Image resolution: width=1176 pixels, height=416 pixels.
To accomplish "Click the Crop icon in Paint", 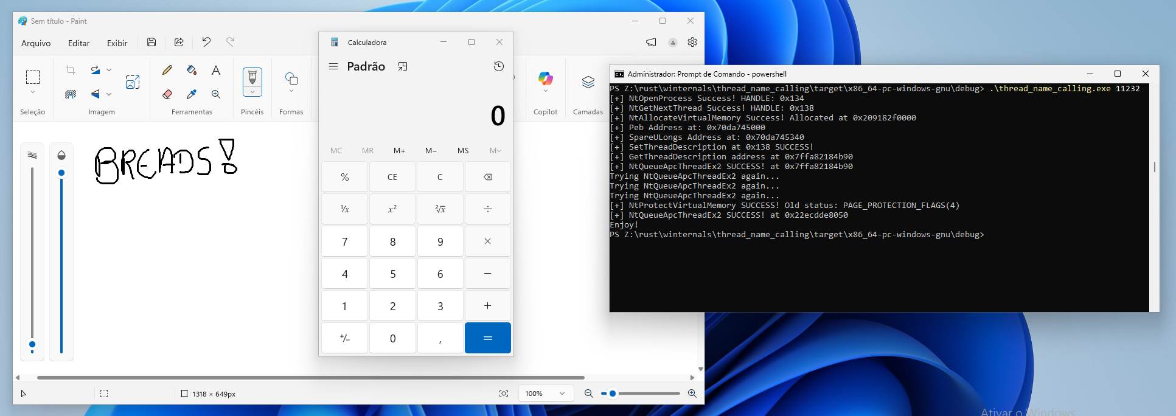I will [x=71, y=70].
